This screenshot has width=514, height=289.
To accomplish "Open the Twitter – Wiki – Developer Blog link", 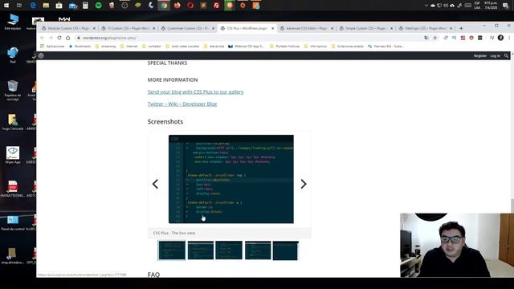I will 182,104.
